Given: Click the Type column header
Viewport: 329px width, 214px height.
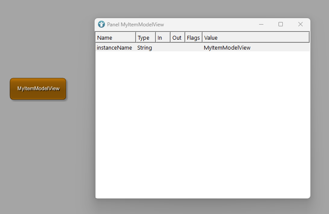Looking at the screenshot, I should tap(145, 38).
